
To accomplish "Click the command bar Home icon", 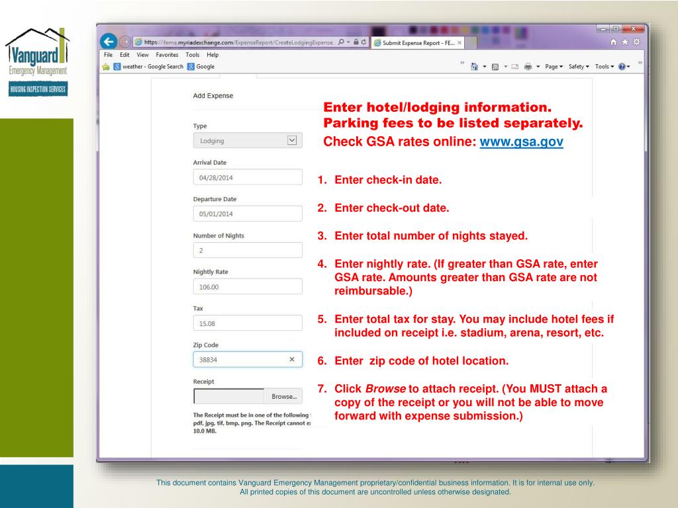I will (x=474, y=67).
